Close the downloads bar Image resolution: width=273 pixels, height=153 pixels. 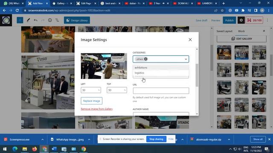click(269, 139)
